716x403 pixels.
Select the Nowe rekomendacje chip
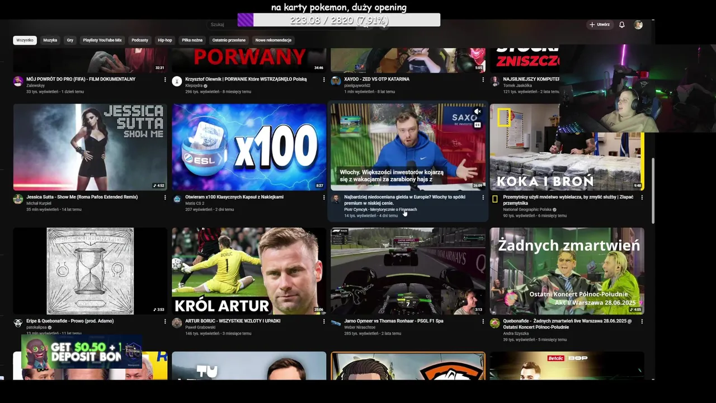(x=274, y=40)
